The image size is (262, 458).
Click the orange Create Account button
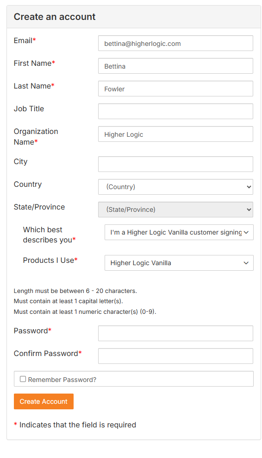tap(44, 401)
